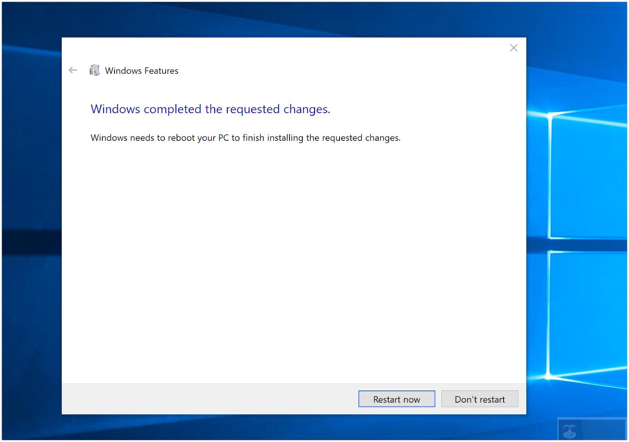Viewport: 629px width, 442px height.
Task: Click the reboot instruction message text
Action: [245, 137]
